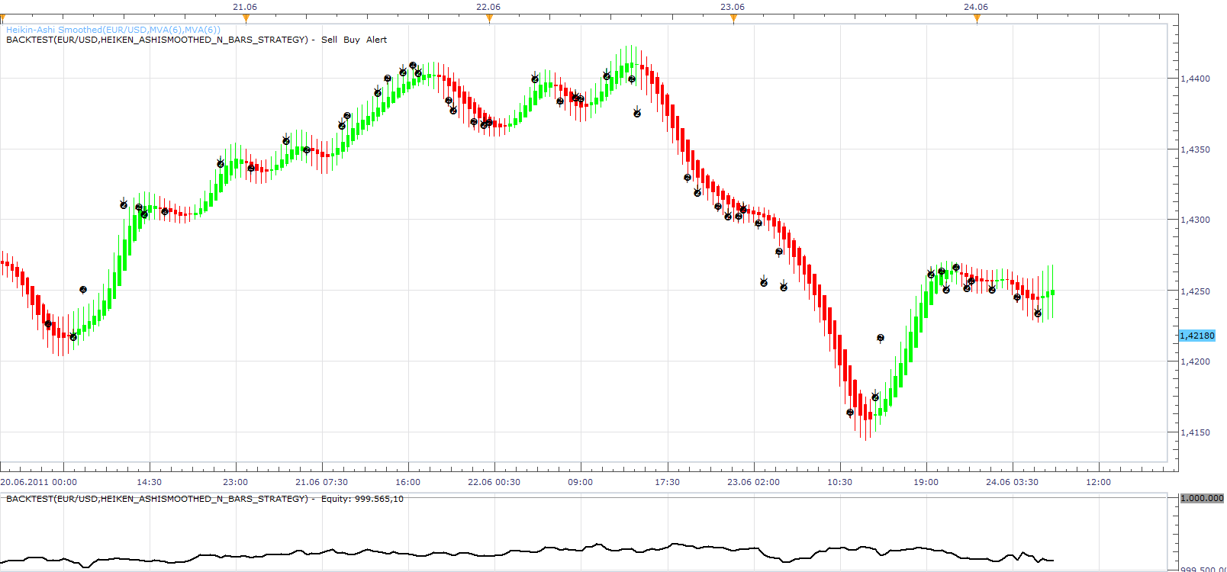
Task: Click the 1,4300 price axis label
Action: (x=1195, y=220)
